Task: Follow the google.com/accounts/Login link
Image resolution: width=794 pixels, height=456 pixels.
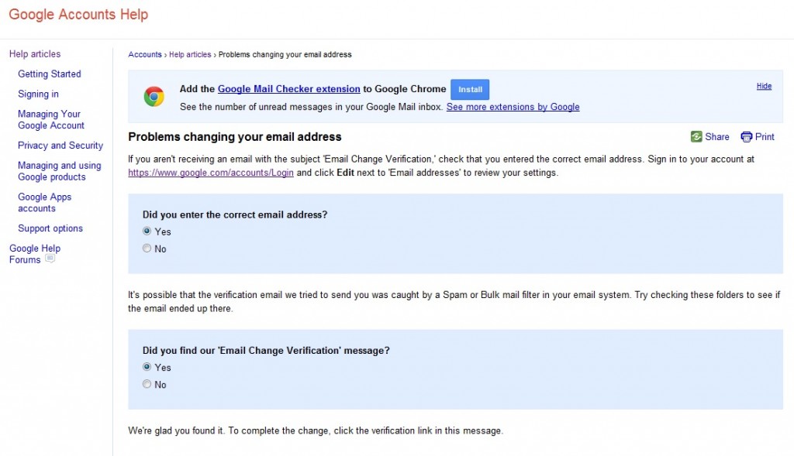Action: tap(211, 173)
